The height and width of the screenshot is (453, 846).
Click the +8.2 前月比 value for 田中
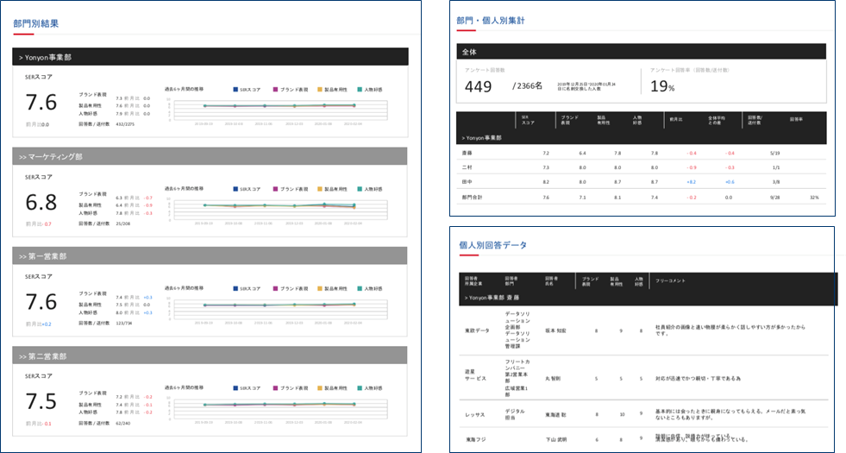click(691, 183)
